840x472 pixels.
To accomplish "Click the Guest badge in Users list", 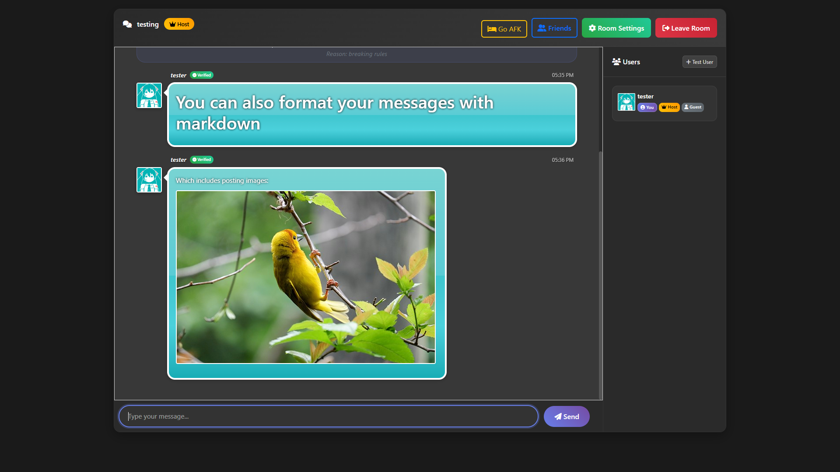I will click(693, 107).
